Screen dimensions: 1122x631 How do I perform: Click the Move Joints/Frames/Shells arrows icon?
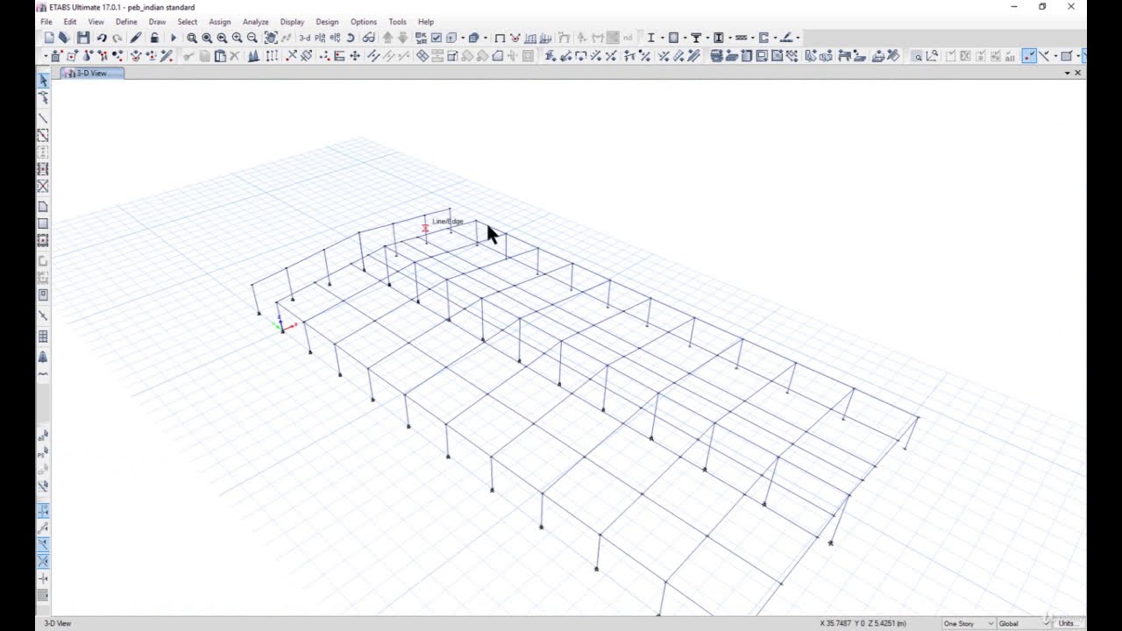click(354, 55)
